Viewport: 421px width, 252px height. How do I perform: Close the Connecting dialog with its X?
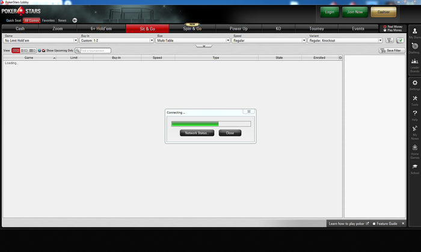click(249, 111)
